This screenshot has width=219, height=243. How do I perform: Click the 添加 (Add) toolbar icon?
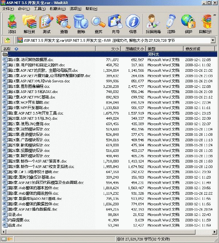click(x=12, y=24)
